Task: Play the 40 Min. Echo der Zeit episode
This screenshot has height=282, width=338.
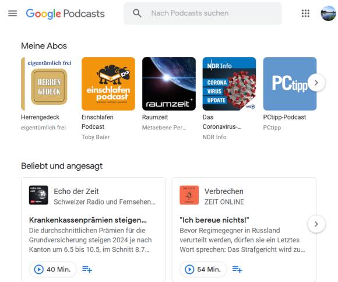Action: (53, 269)
